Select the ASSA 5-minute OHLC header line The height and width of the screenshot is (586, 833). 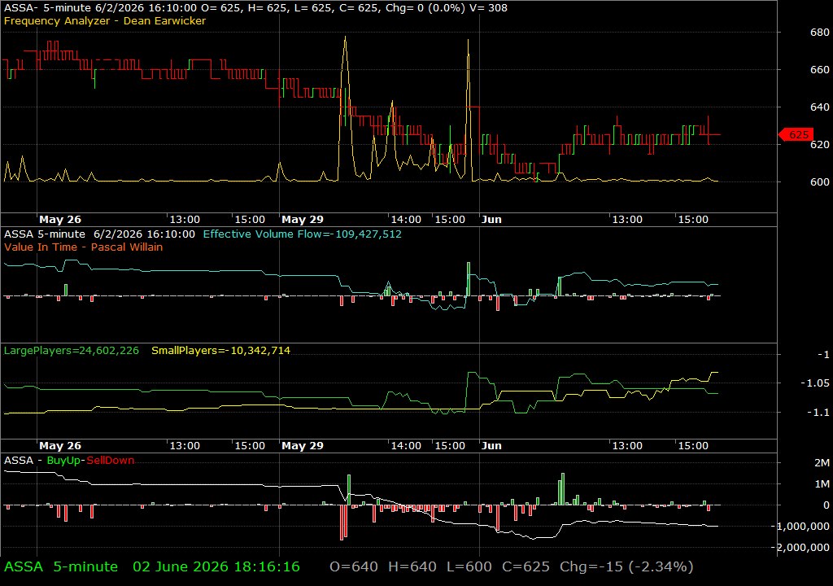point(255,7)
